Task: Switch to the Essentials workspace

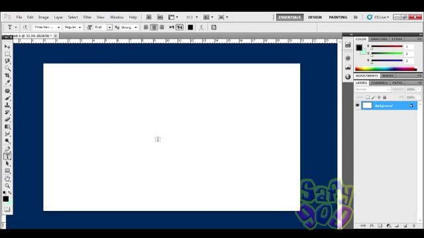Action: [290, 17]
